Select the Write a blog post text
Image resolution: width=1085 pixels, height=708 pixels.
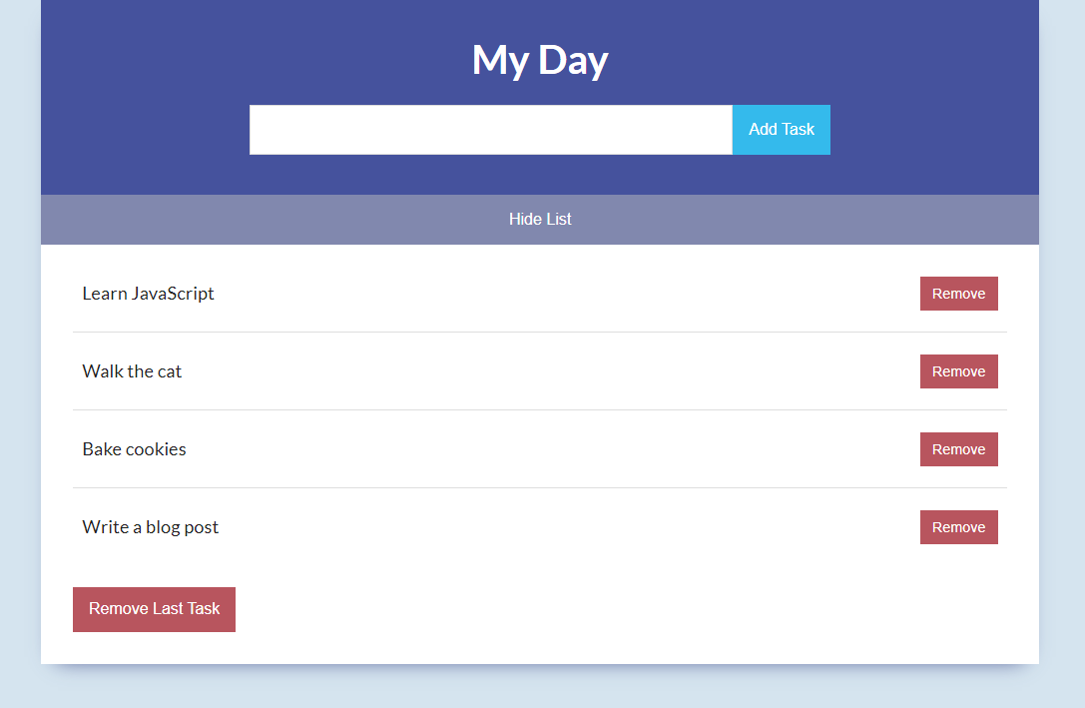(x=150, y=527)
